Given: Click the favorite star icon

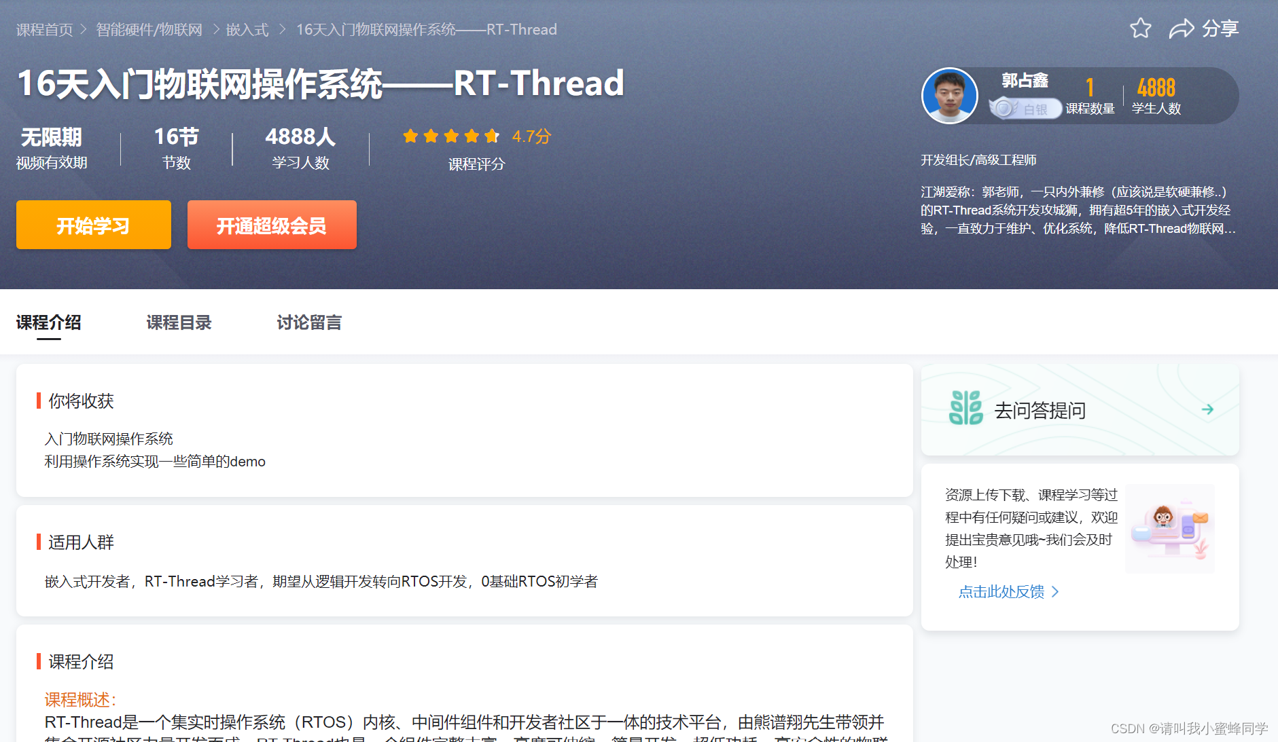Looking at the screenshot, I should [1141, 29].
